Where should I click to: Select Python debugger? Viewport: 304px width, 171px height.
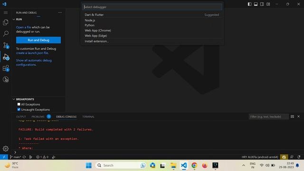pyautogui.click(x=152, y=25)
